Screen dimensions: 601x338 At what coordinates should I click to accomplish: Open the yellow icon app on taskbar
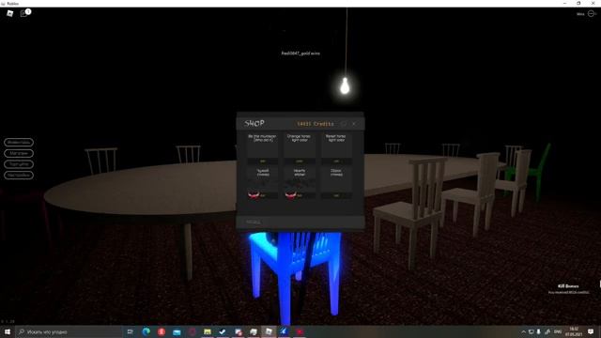click(208, 331)
